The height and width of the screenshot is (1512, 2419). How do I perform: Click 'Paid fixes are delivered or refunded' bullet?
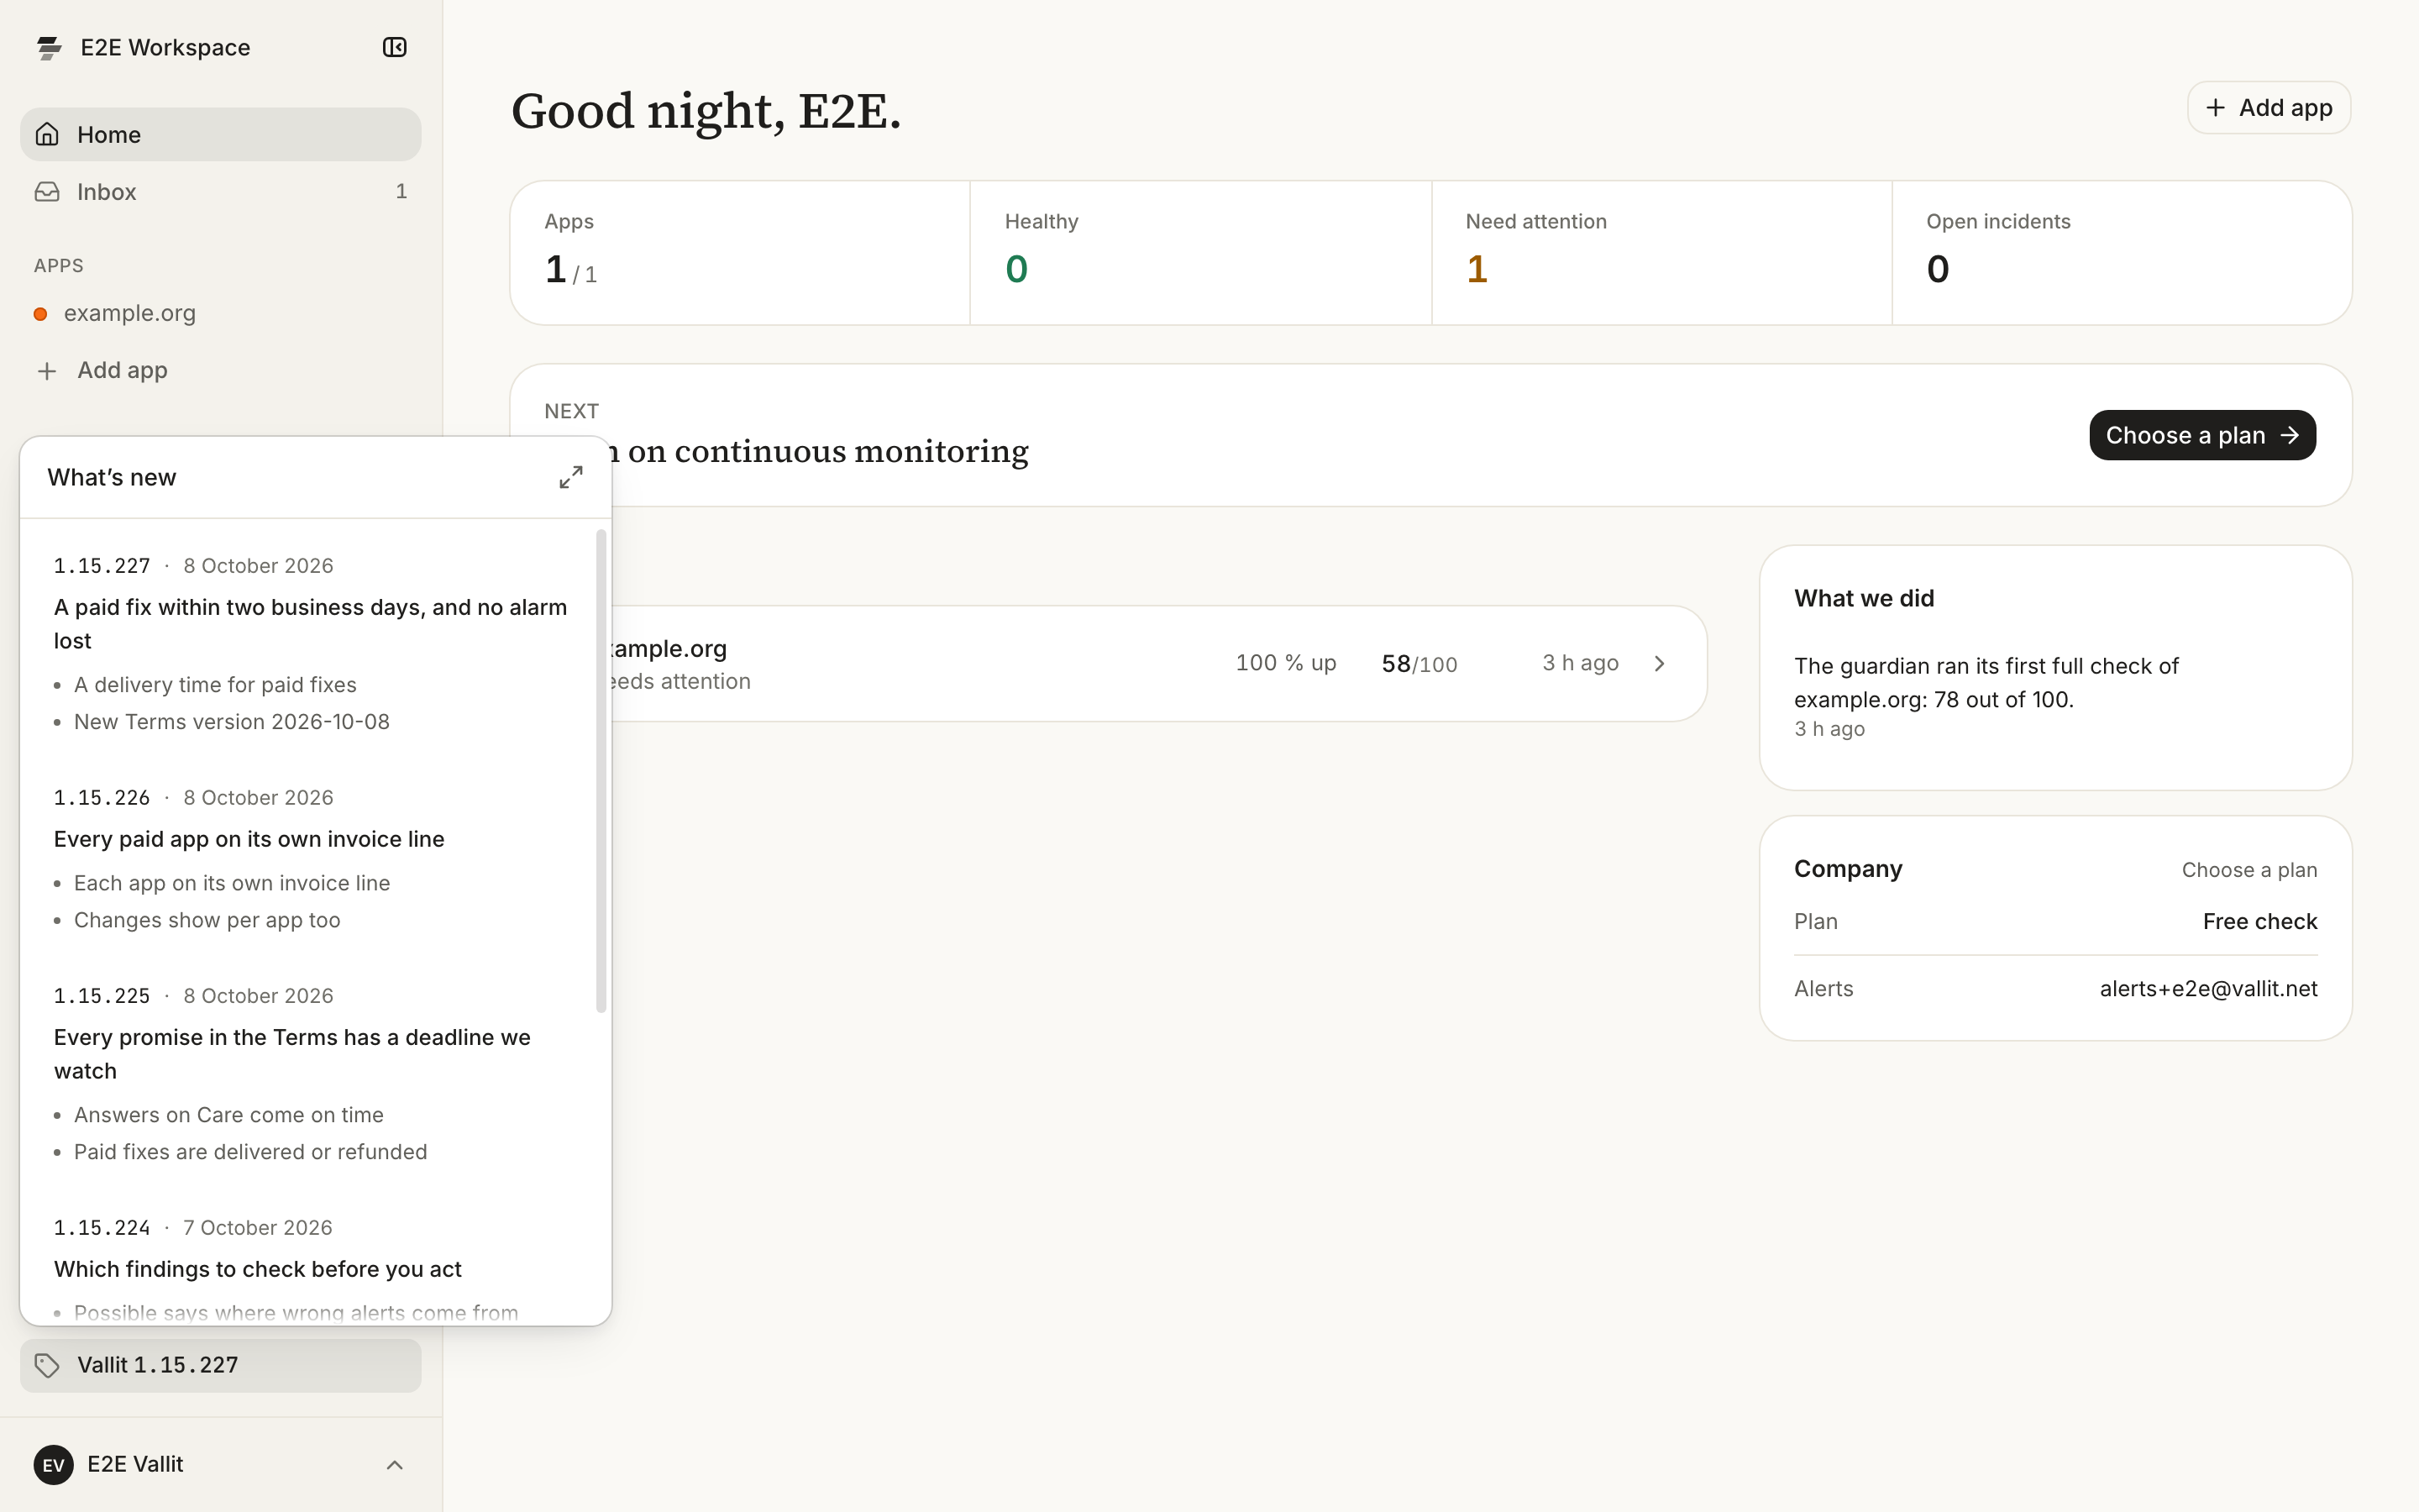(251, 1152)
